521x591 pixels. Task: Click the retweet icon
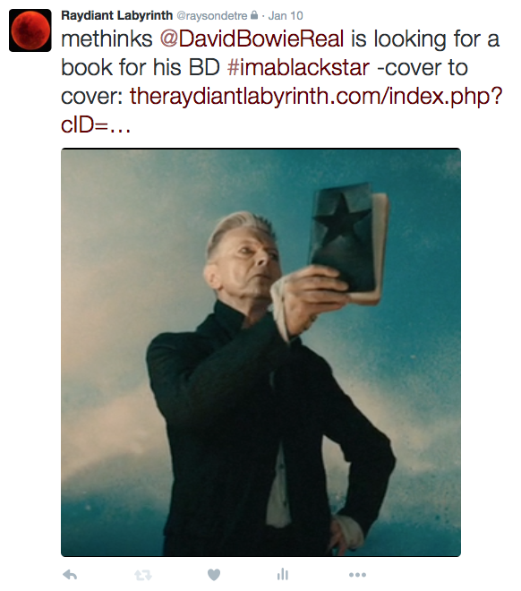click(142, 575)
